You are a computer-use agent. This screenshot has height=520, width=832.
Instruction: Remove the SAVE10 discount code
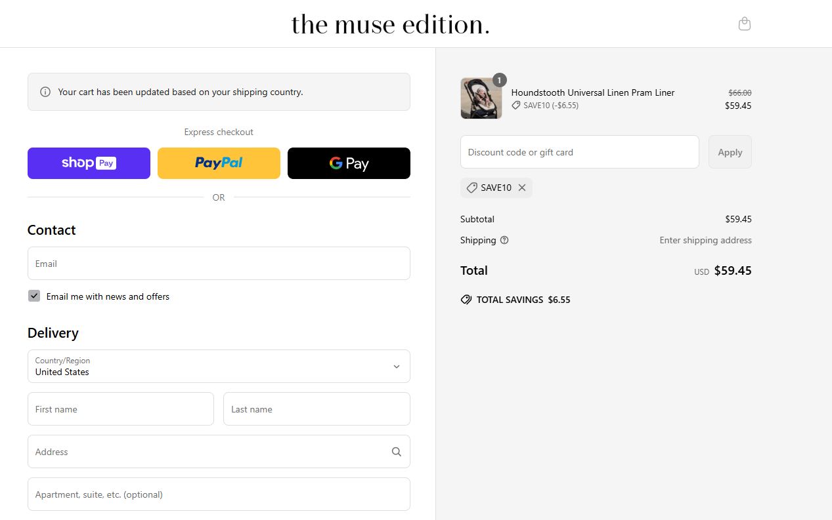point(522,188)
